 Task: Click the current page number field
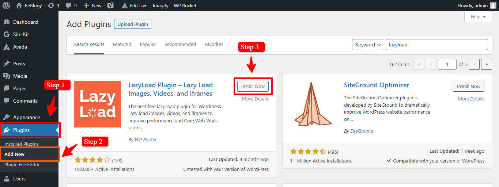[x=447, y=64]
